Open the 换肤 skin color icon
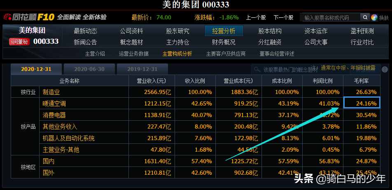This screenshot has height=190, width=392. (374, 18)
